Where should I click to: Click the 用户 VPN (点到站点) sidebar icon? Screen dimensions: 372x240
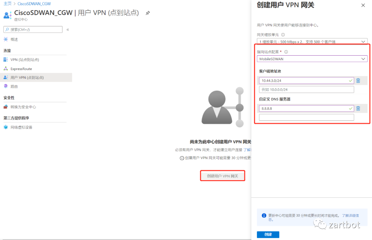(x=6, y=77)
